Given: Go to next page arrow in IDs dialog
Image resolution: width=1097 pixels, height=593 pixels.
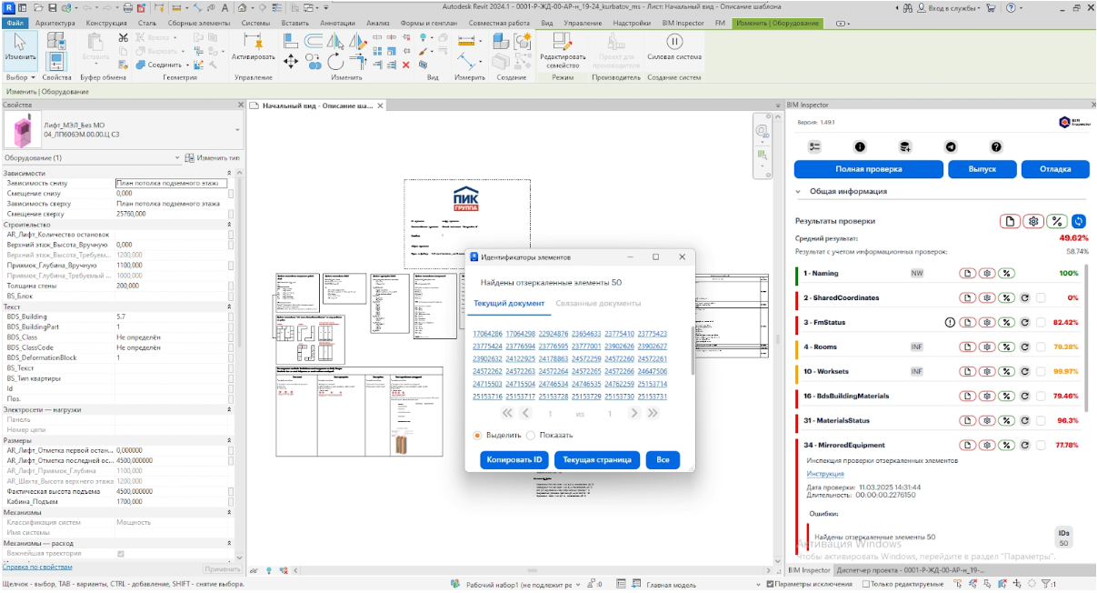Looking at the screenshot, I should point(633,413).
